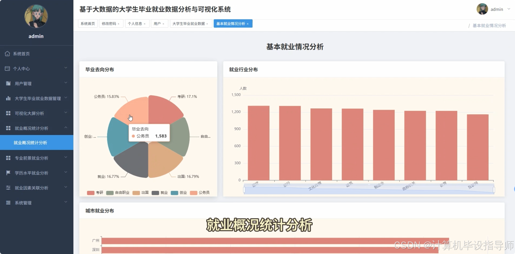Select the 就业因素关联分析 sliders icon
The height and width of the screenshot is (254, 515).
8,188
